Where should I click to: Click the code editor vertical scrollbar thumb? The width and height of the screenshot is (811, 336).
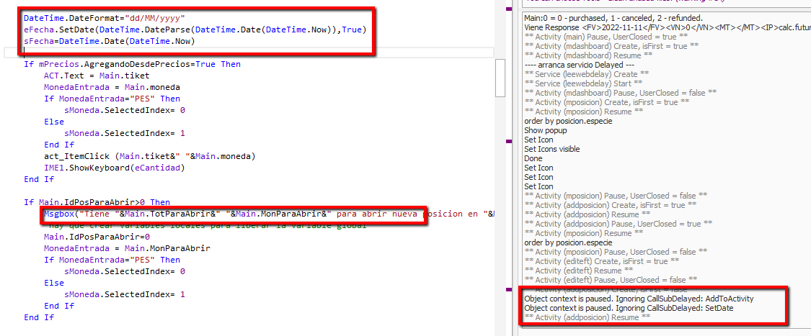500,78
